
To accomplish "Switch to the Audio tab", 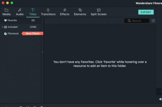I will point(20,12).
